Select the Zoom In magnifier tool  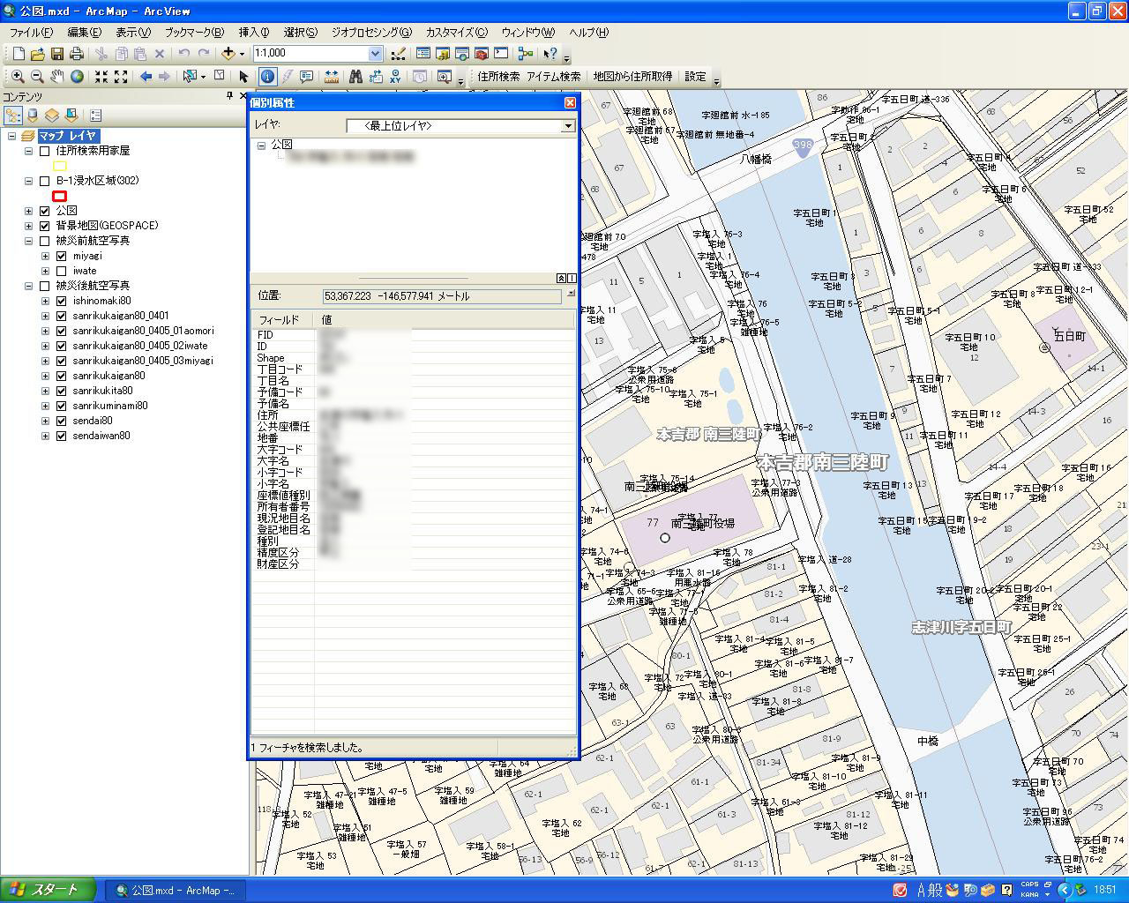(x=18, y=77)
